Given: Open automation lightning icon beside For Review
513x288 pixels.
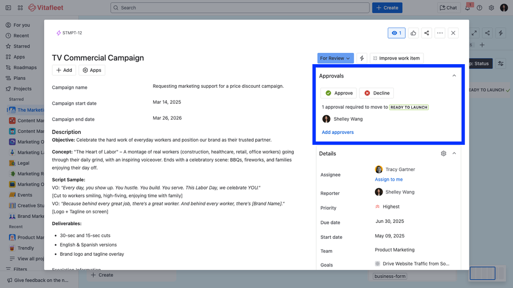Looking at the screenshot, I should click(x=362, y=58).
